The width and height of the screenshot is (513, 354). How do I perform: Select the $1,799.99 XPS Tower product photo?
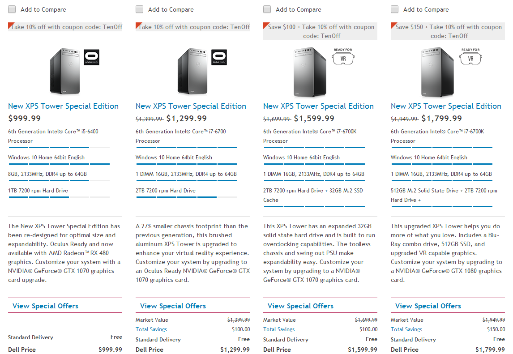tap(436, 73)
